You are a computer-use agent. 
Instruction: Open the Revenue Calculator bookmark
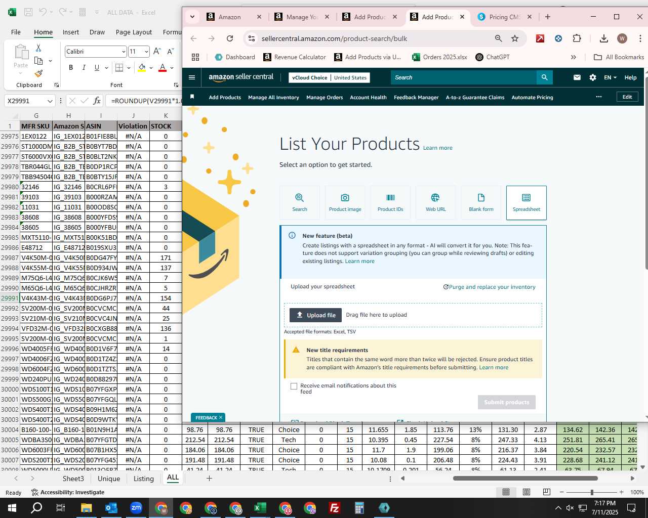[x=295, y=57]
